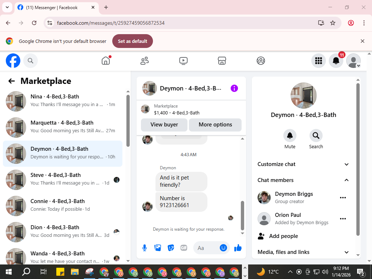Click the More options button
Viewport: 372px width, 279px height.
coord(215,125)
